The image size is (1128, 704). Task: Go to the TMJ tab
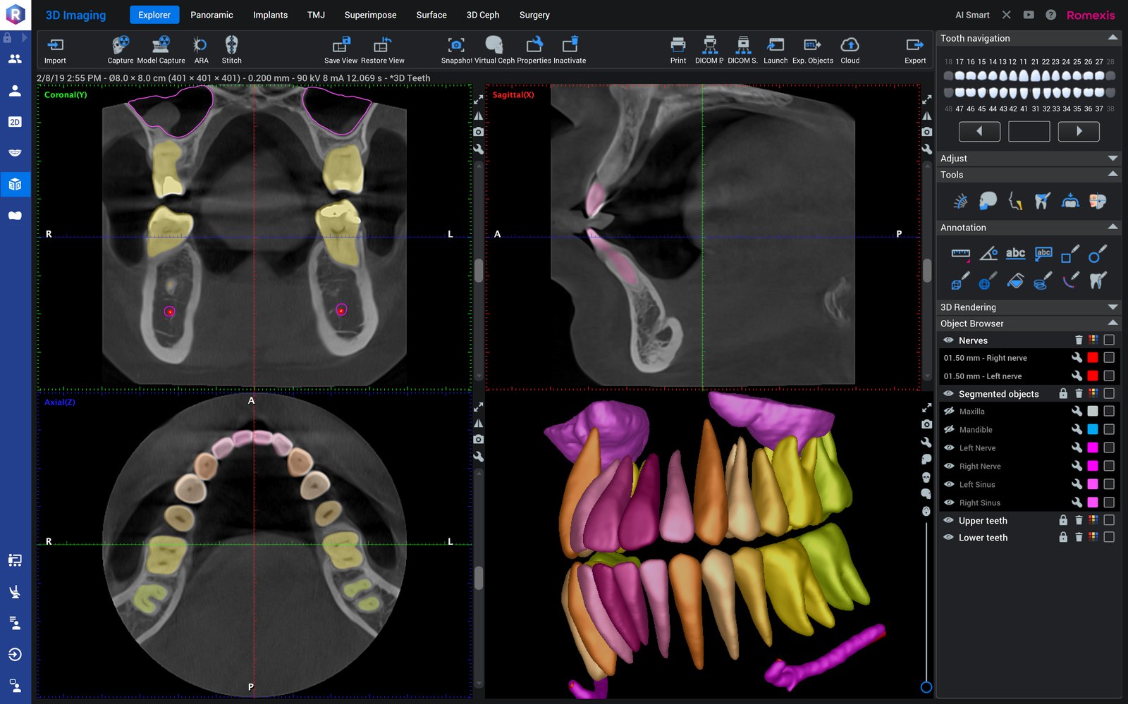316,15
